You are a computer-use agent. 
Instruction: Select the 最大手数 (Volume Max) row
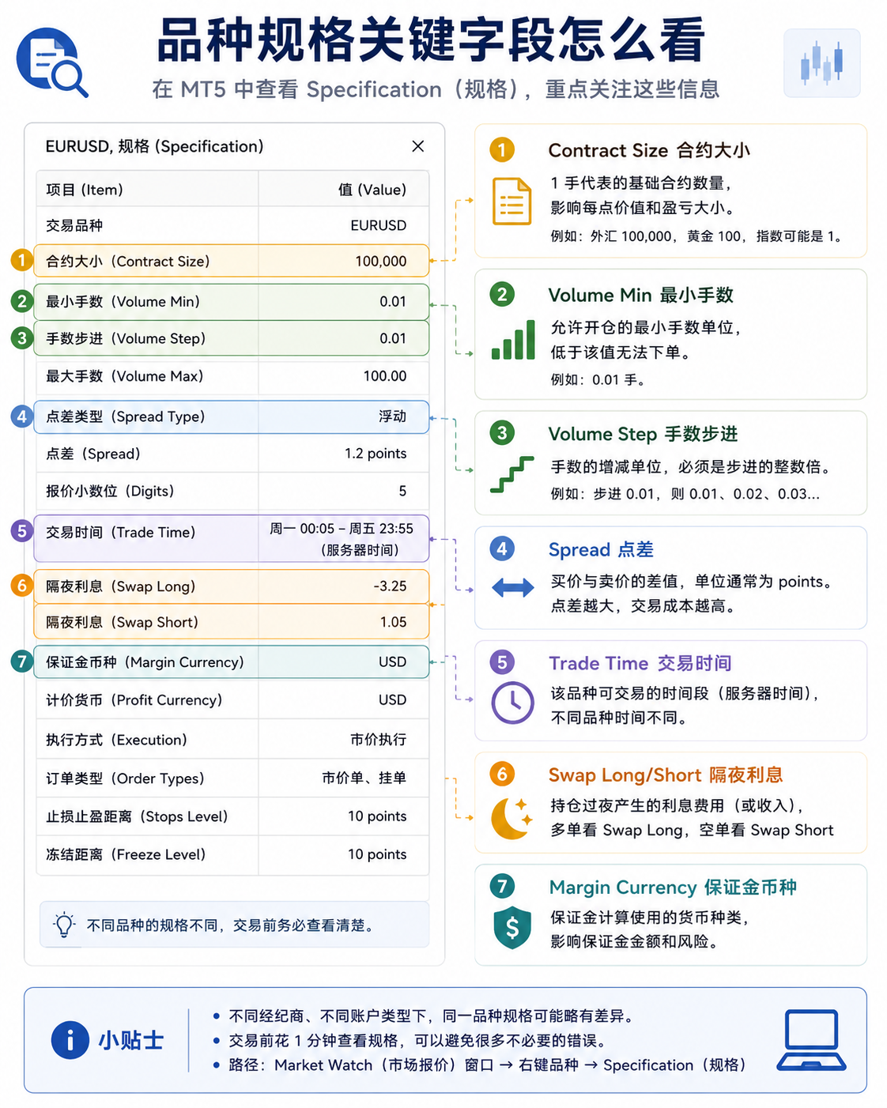[232, 376]
